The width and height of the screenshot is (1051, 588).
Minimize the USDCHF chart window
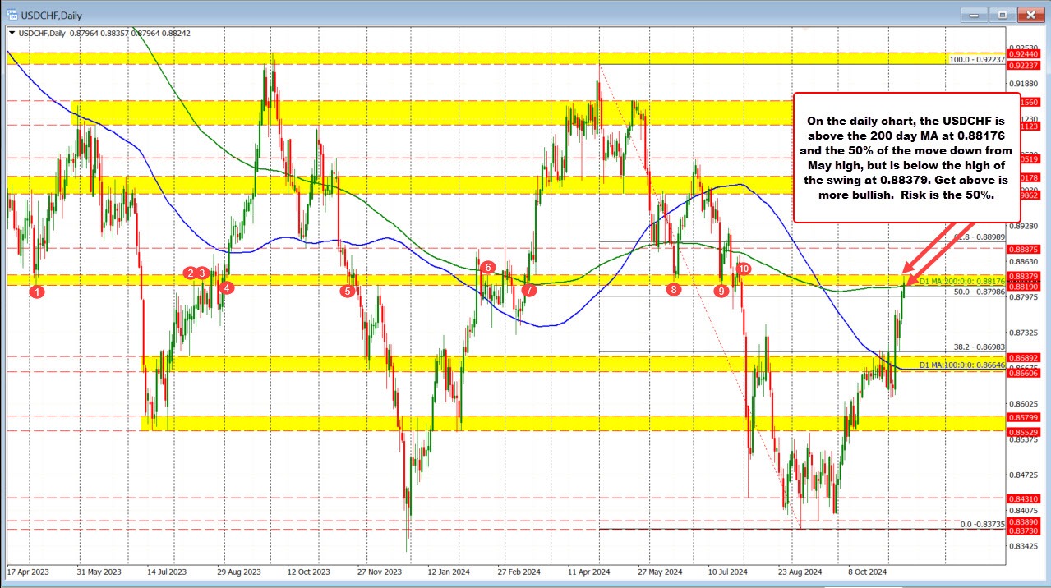tap(978, 14)
